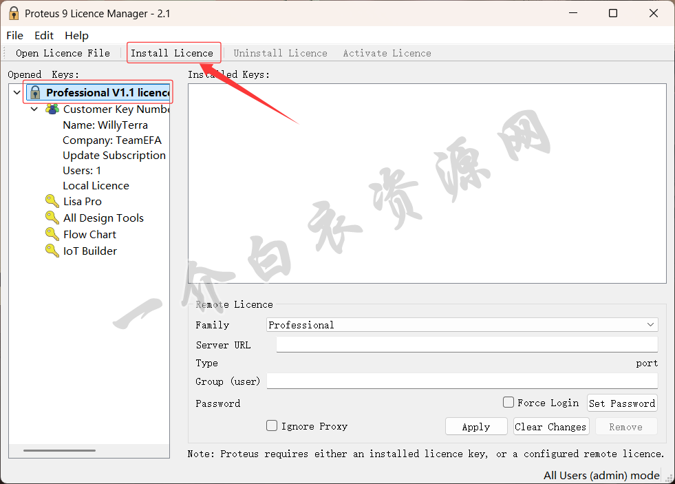This screenshot has width=675, height=484.
Task: Click the Customer Key Number people icon
Action: [x=52, y=109]
